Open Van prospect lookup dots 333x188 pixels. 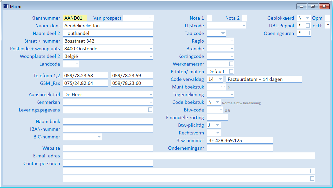[x=150, y=18]
